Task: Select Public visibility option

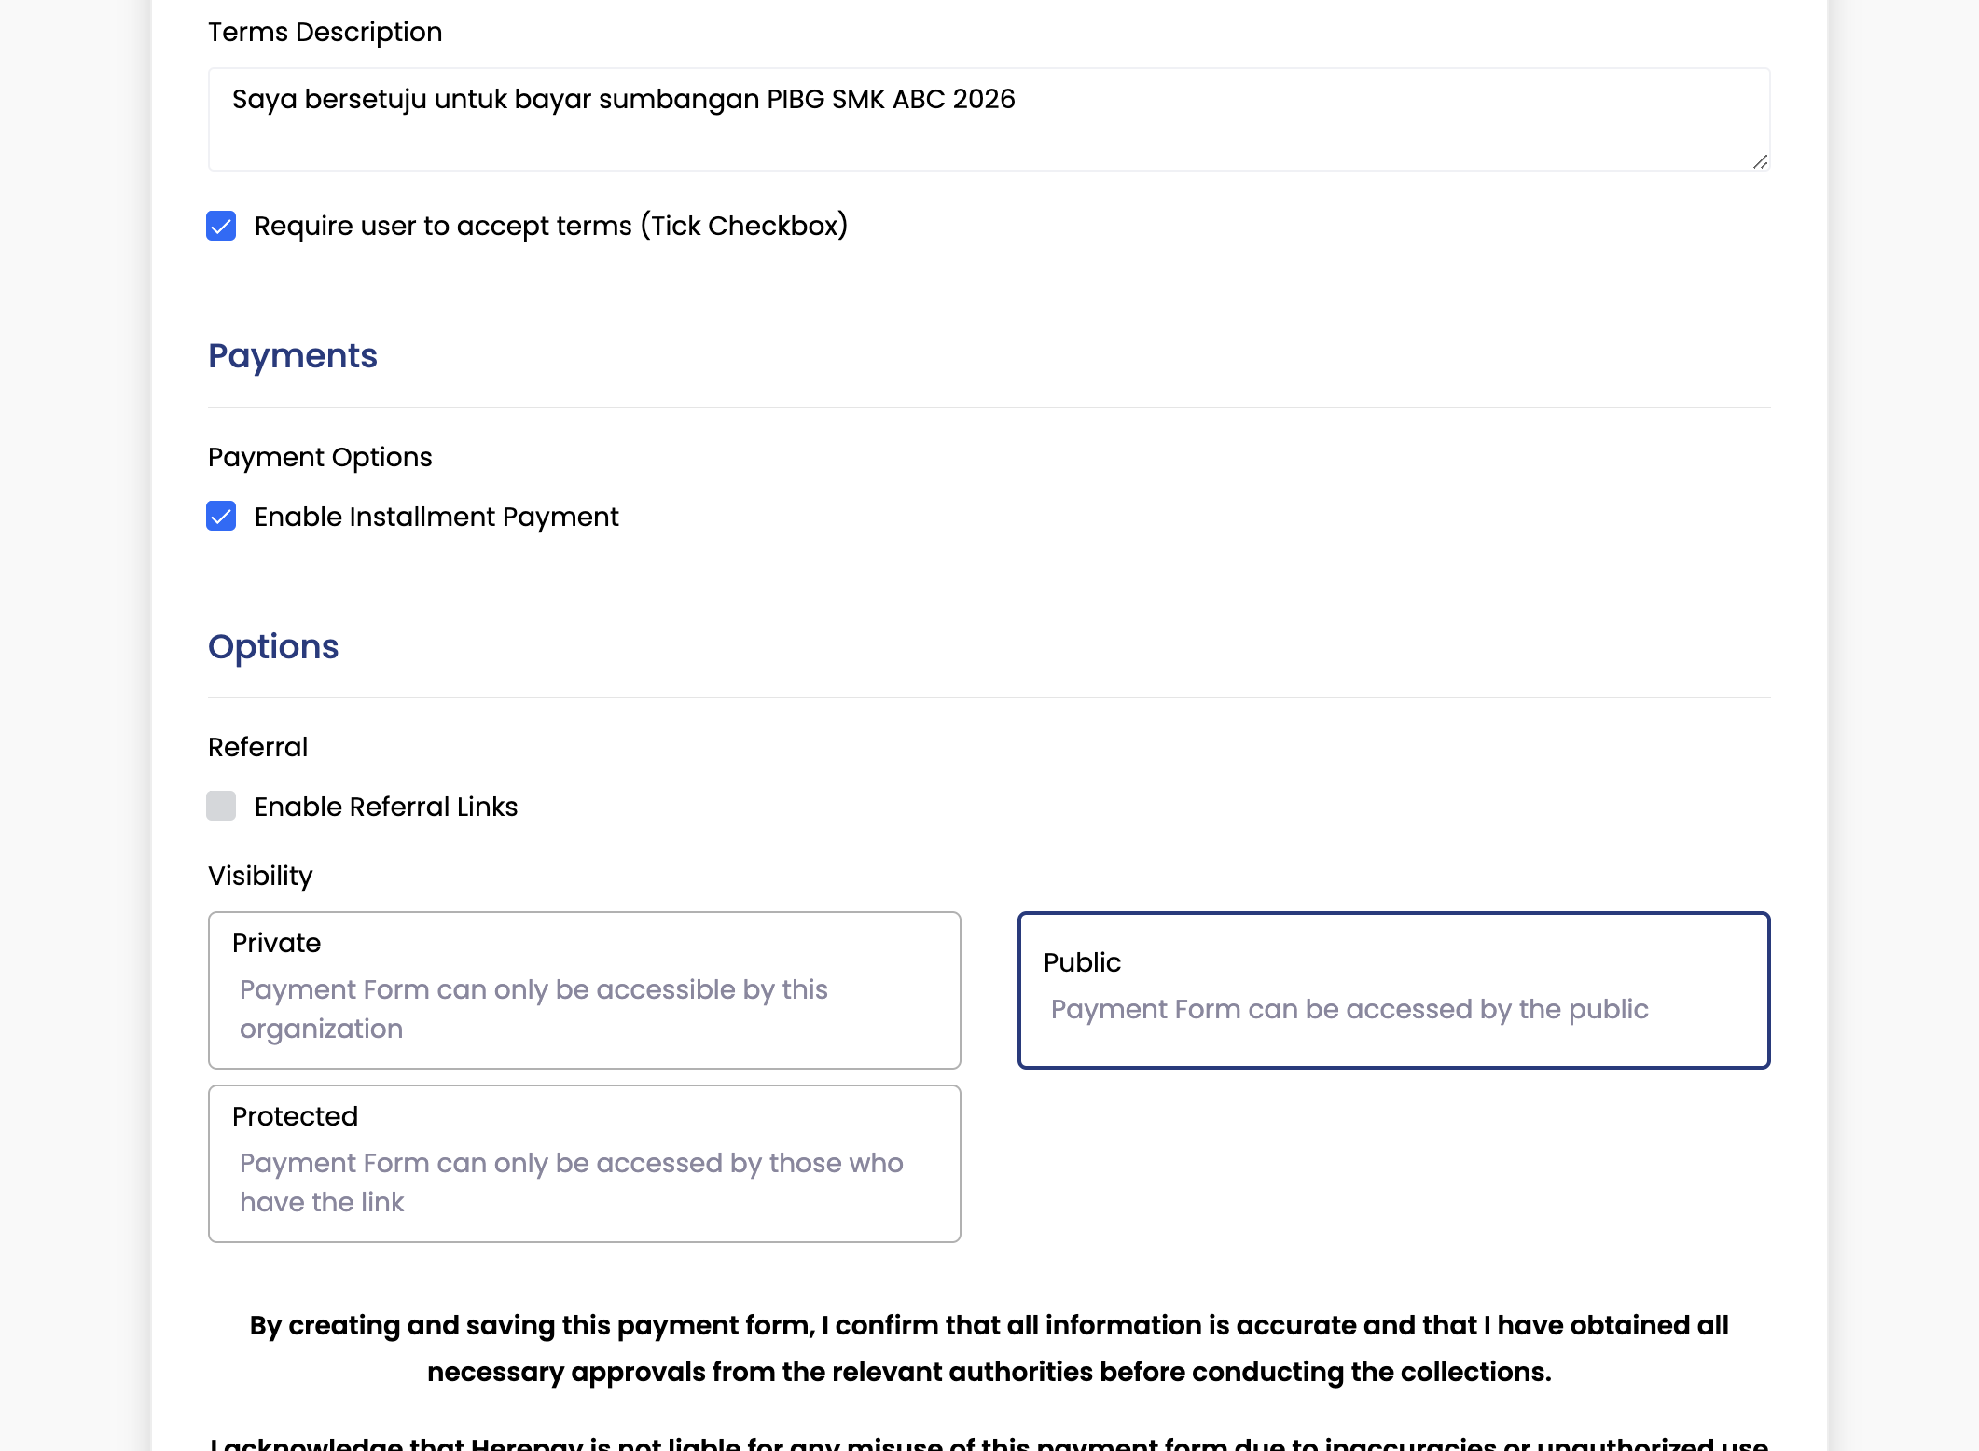Action: pyautogui.click(x=1393, y=990)
